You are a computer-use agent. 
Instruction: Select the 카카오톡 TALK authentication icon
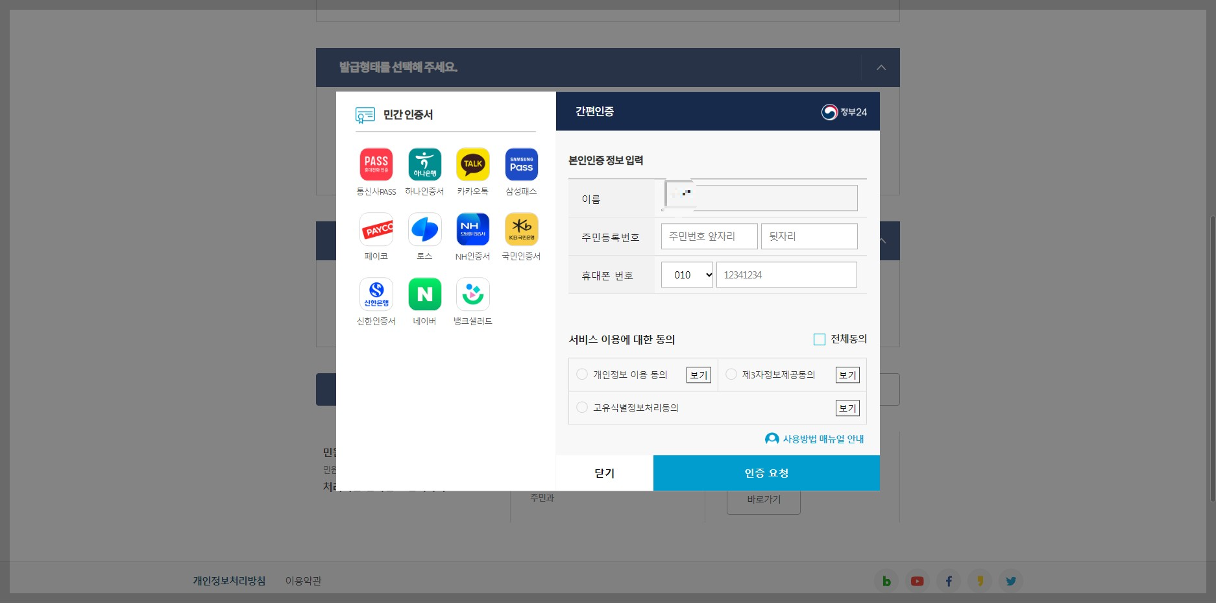473,164
